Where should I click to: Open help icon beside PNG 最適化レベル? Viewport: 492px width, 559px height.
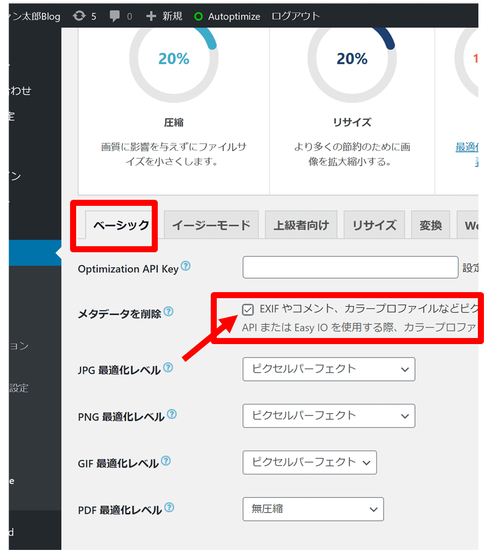coord(172,414)
